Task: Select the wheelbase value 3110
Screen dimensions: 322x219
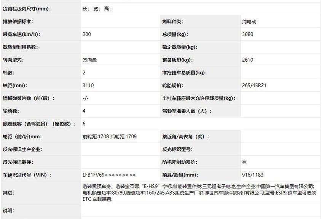Action: (88, 85)
